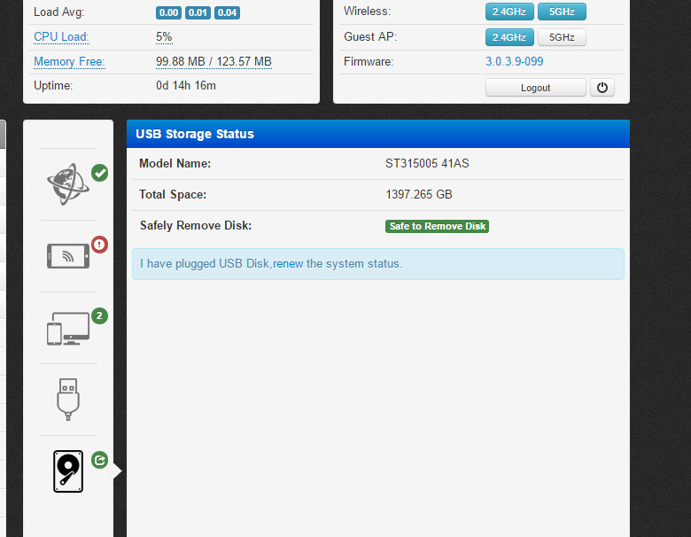Open the USB plug icon
This screenshot has width=691, height=537.
pos(68,400)
